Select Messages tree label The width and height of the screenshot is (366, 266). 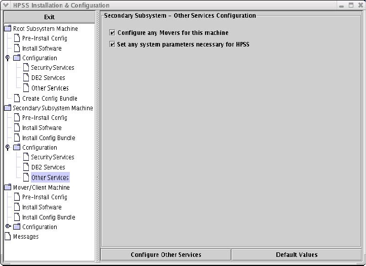pos(26,237)
